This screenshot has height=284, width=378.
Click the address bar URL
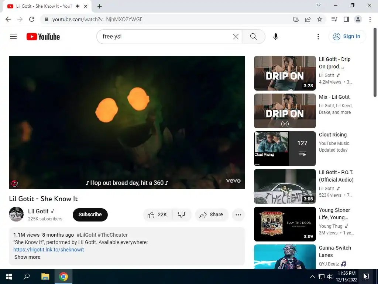pyautogui.click(x=97, y=19)
